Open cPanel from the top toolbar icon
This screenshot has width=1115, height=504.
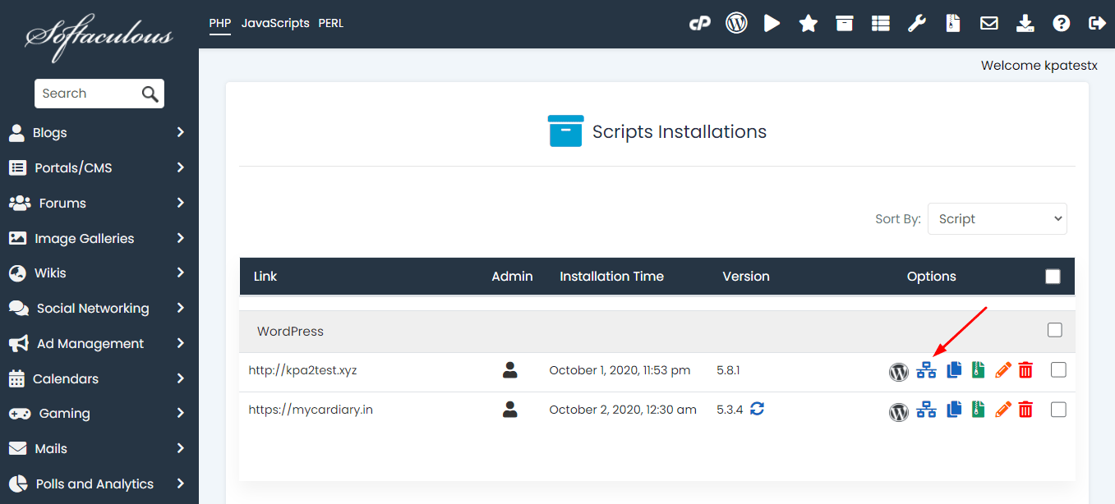pyautogui.click(x=699, y=24)
